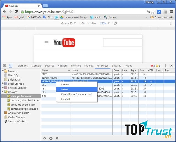
Task: Switch to the Elements tab
Action: pyautogui.click(x=23, y=66)
